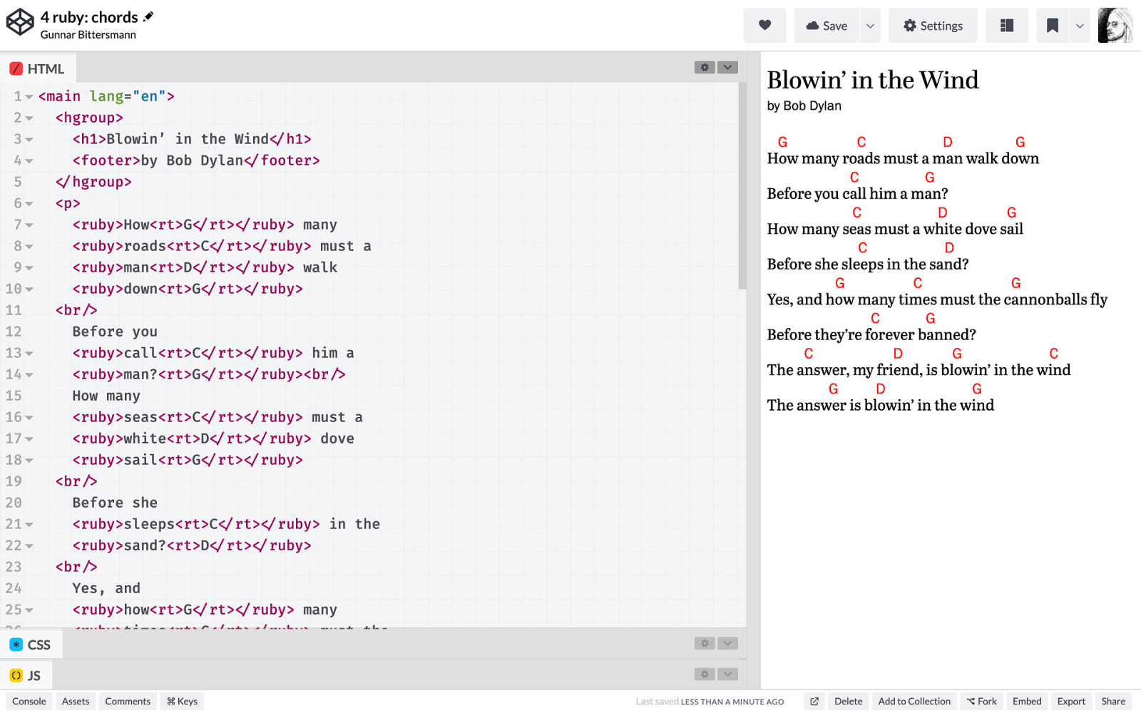Click line number 19 in the gutter
The image size is (1141, 713).
tap(14, 481)
